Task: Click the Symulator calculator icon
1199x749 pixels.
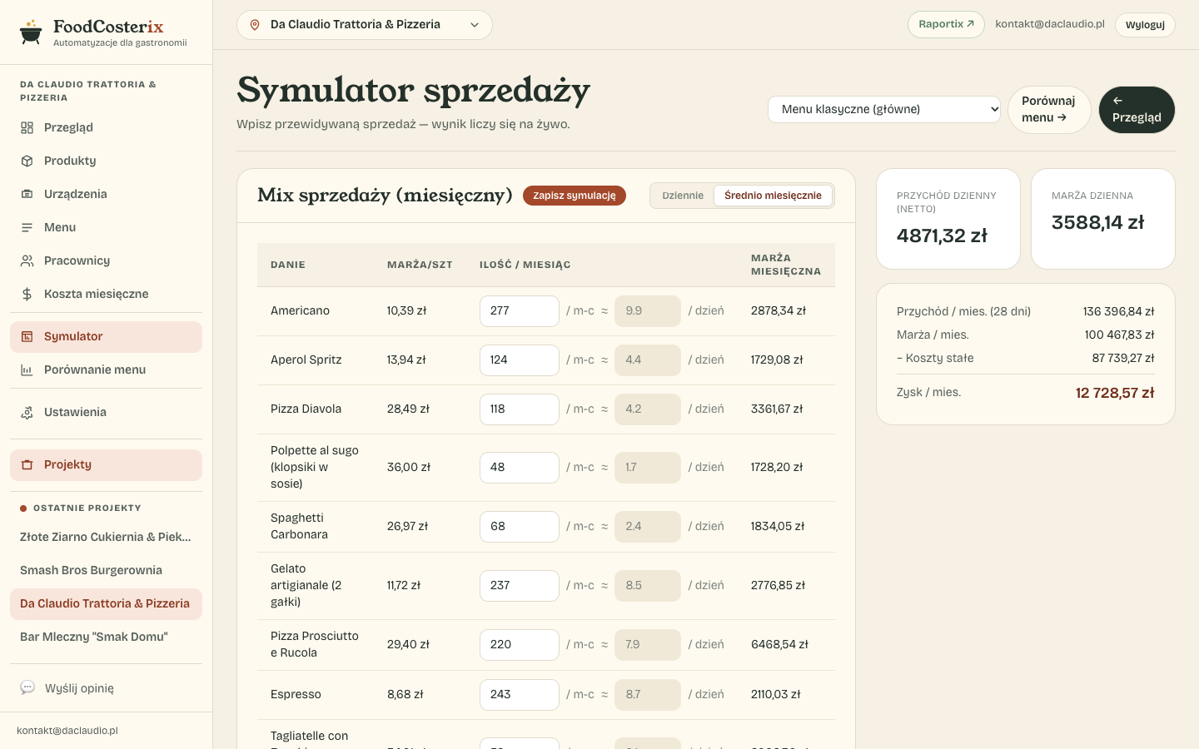Action: (27, 336)
